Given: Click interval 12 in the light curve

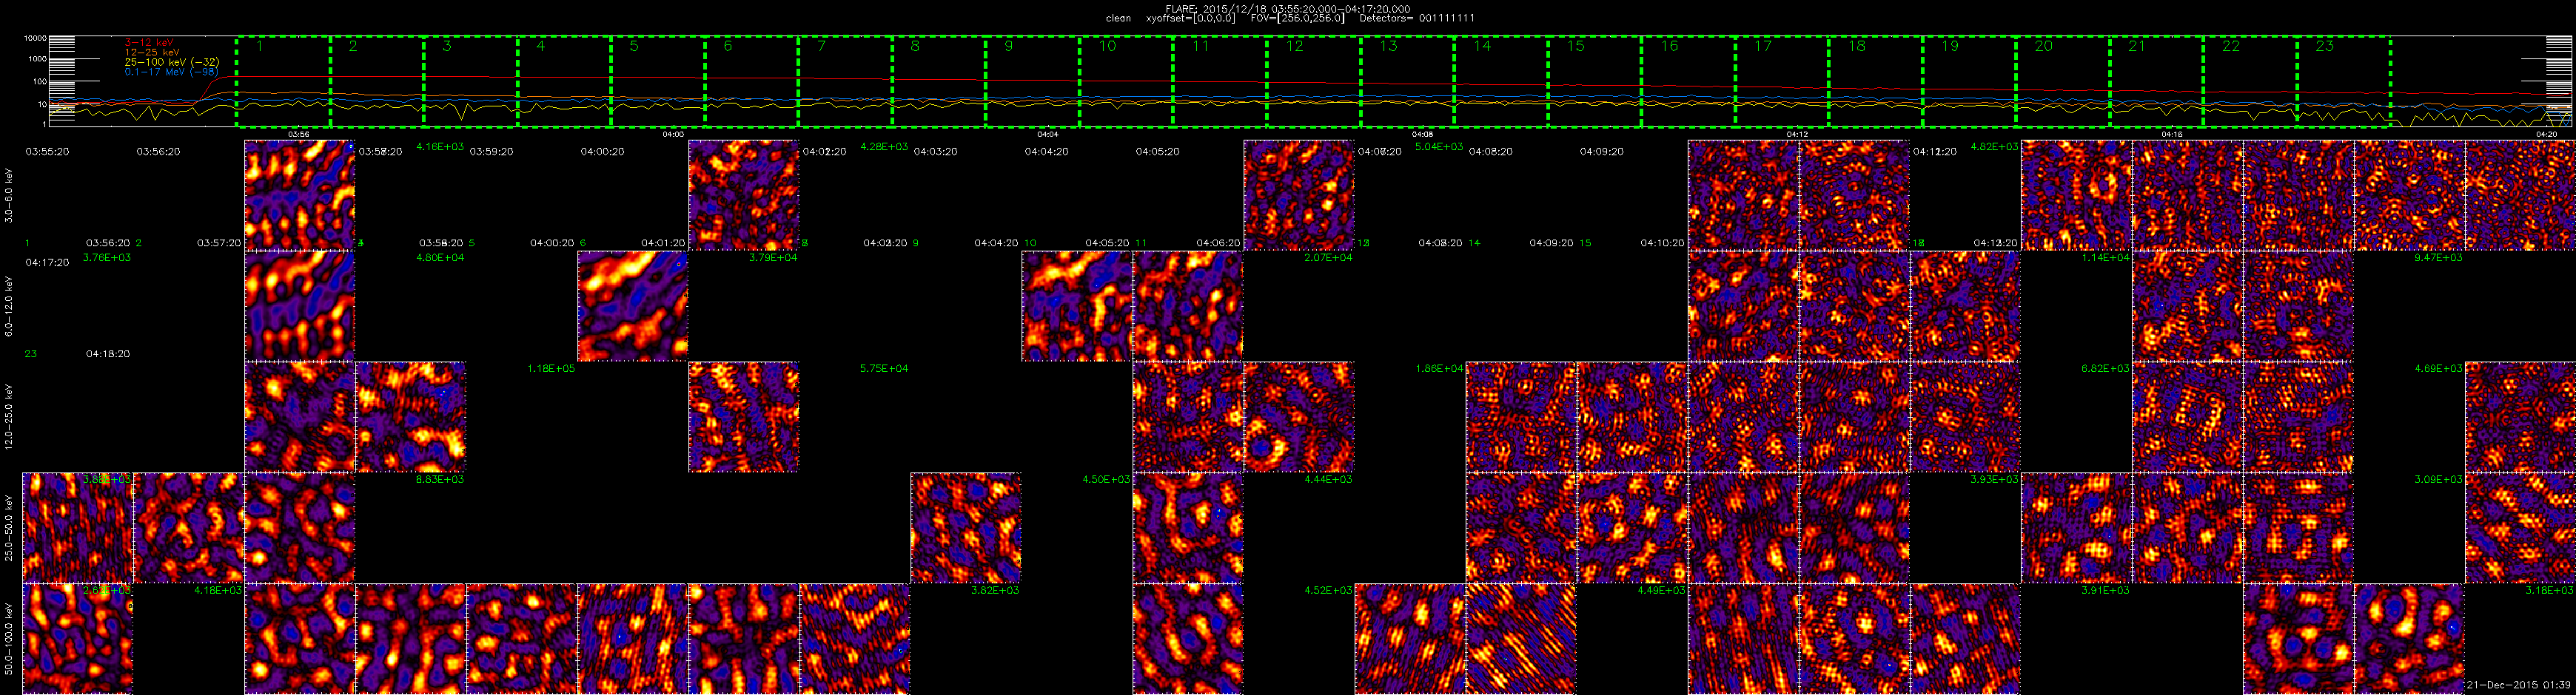Looking at the screenshot, I should point(1313,82).
